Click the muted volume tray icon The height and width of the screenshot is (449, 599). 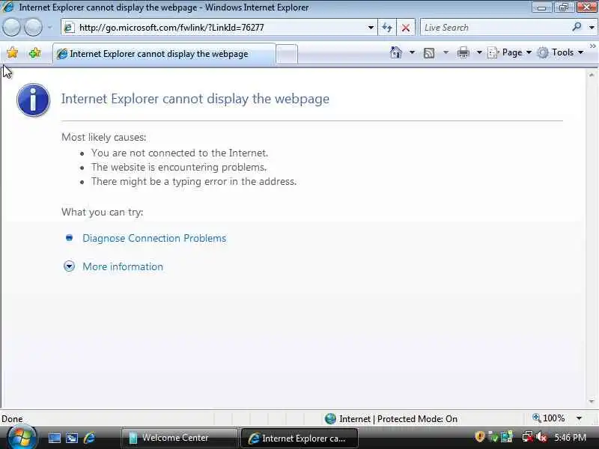click(541, 437)
